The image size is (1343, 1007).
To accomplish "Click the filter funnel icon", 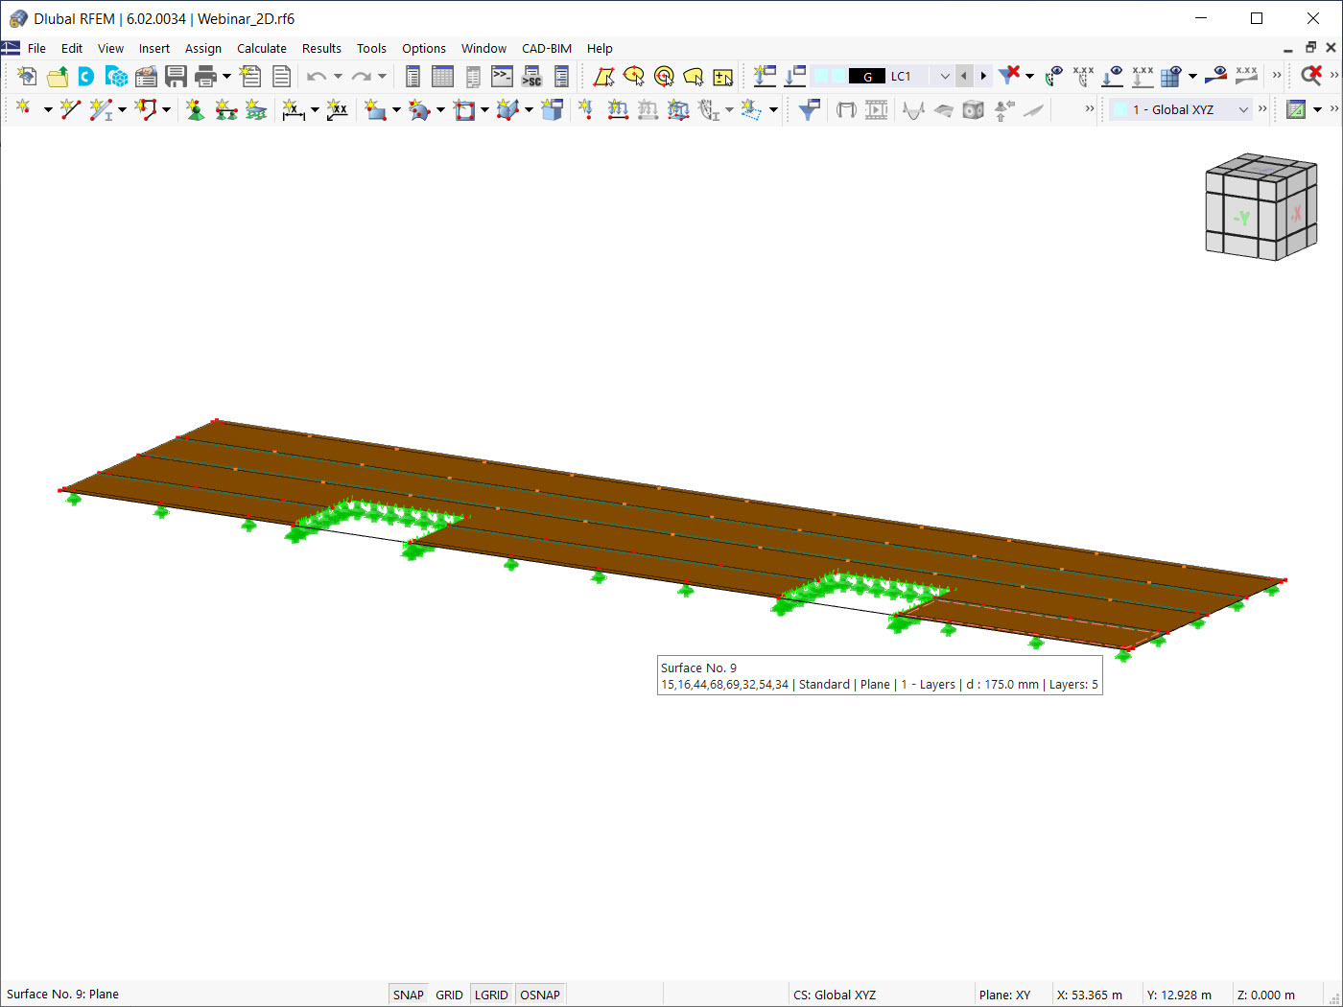I will tap(809, 110).
